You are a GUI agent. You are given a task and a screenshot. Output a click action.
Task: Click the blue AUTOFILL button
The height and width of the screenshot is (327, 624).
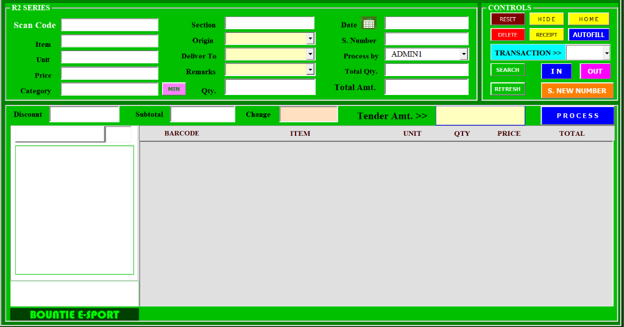[589, 35]
